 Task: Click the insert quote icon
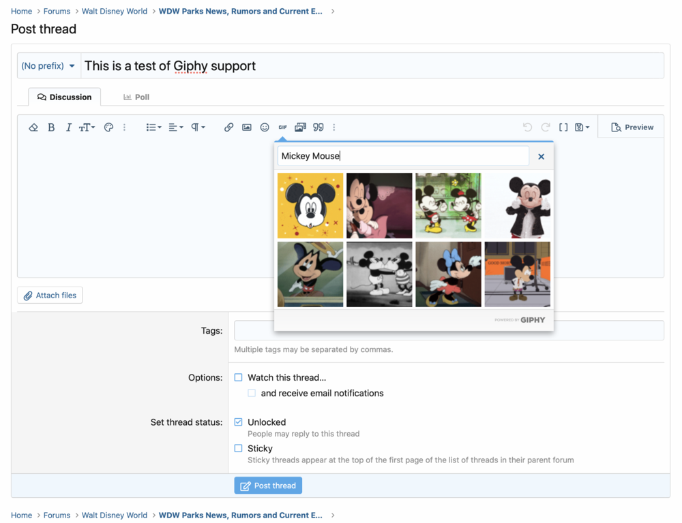318,127
